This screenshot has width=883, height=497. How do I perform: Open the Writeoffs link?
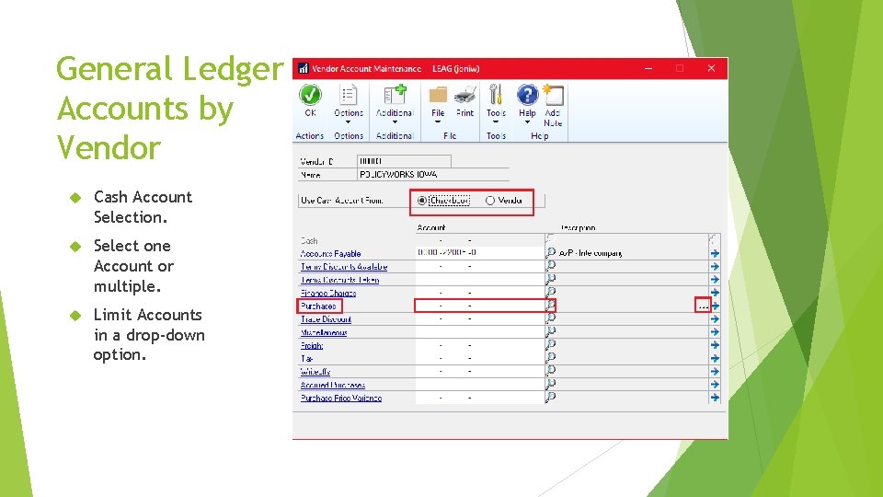click(x=315, y=371)
